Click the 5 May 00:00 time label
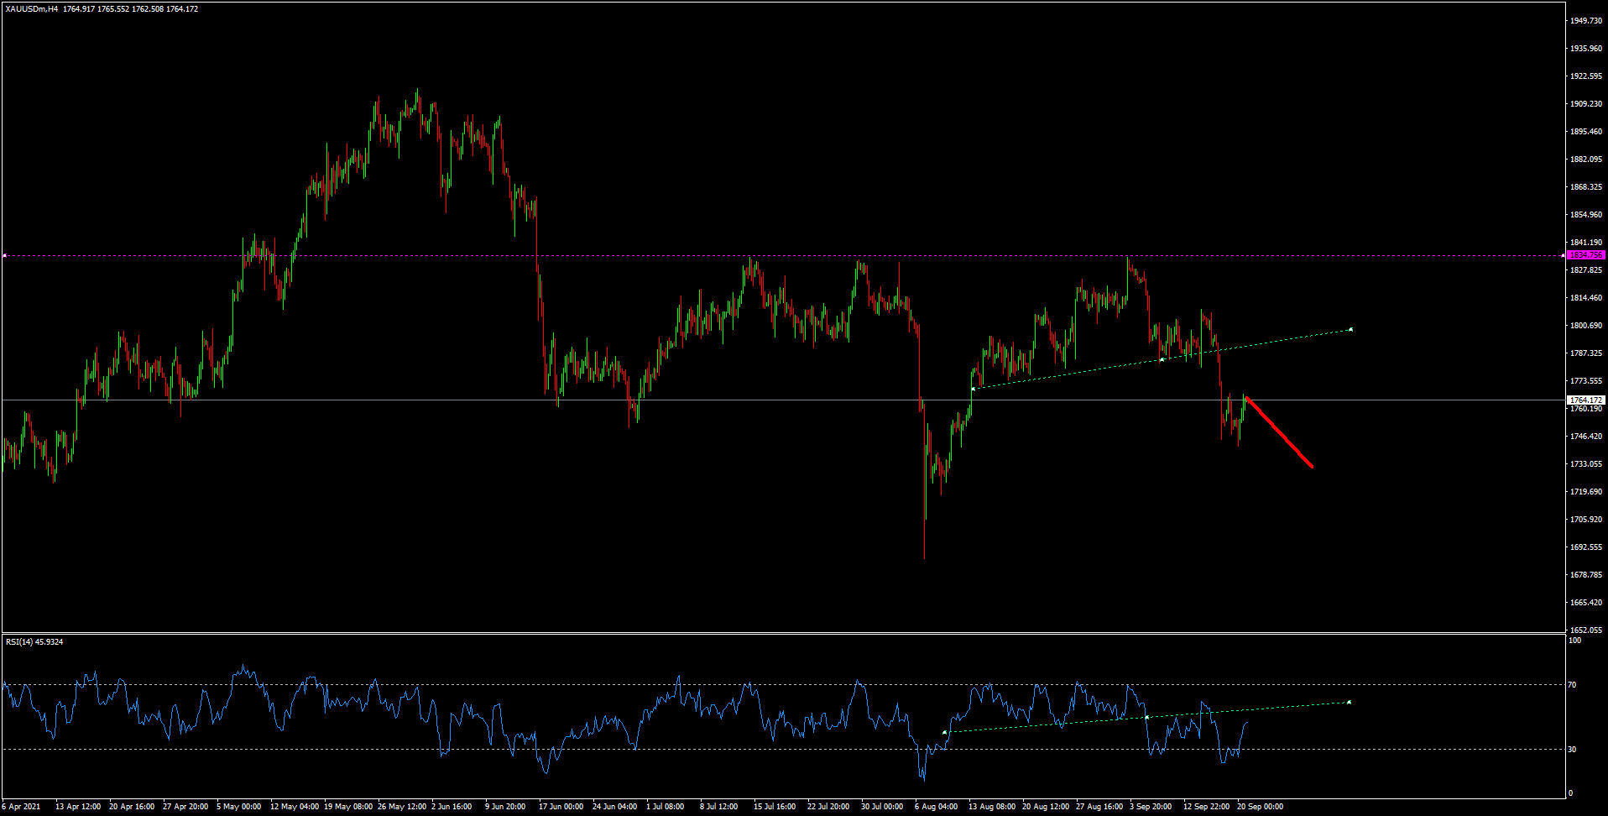1608x816 pixels. coord(239,807)
